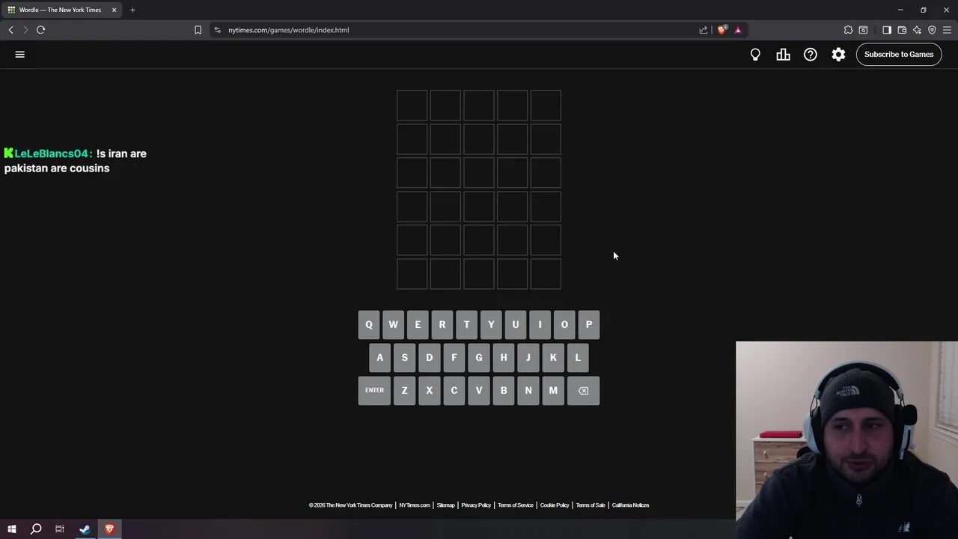Screen dimensions: 958x539
Task: Tap the C key on keyboard
Action: point(454,391)
